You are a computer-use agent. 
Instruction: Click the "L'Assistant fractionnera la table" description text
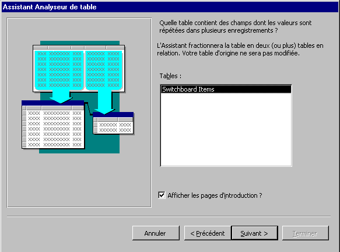point(240,49)
